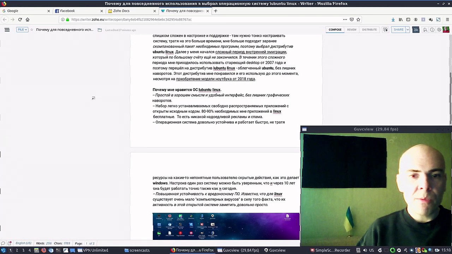This screenshot has height=254, width=452.
Task: Save page to Pocket
Action: click(x=352, y=20)
